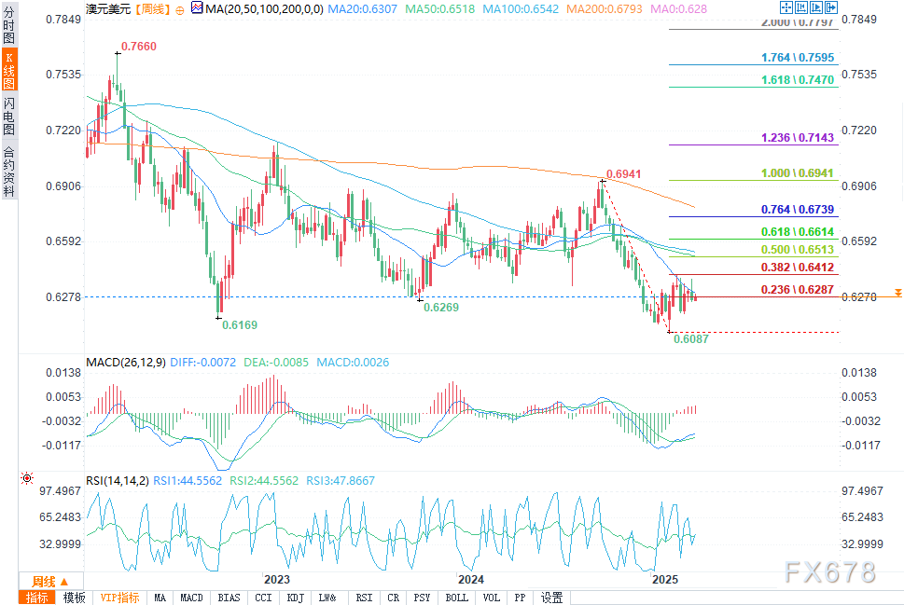Click the 0.618 Fibonacci level line label
The image size is (904, 605).
coord(798,231)
